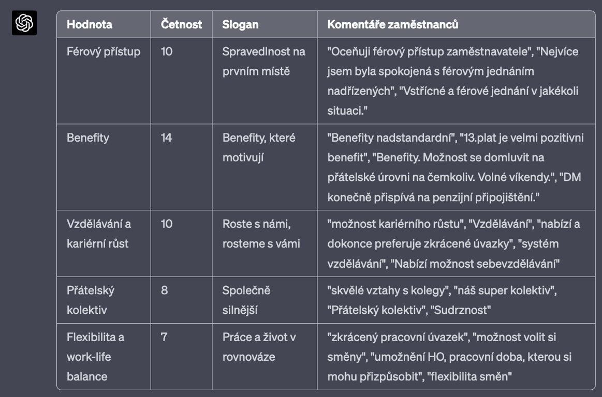Image resolution: width=602 pixels, height=397 pixels.
Task: Select slogan Práce a život v rovnováze
Action: point(259,347)
